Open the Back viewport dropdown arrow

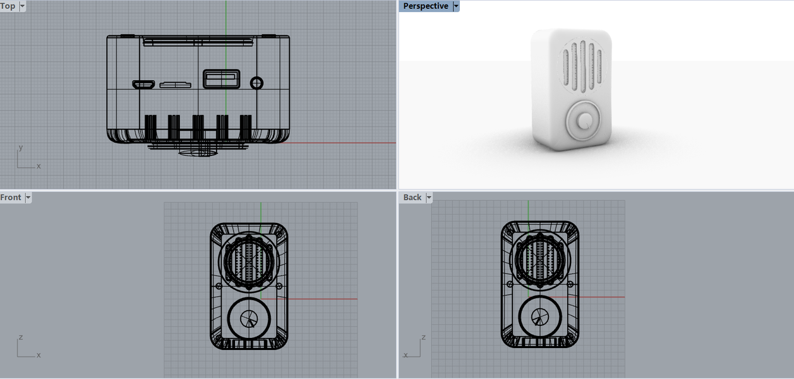coord(429,198)
